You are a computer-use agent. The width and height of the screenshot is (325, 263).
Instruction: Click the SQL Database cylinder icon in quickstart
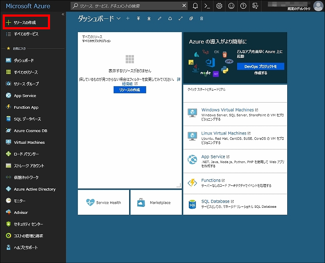[x=192, y=204]
